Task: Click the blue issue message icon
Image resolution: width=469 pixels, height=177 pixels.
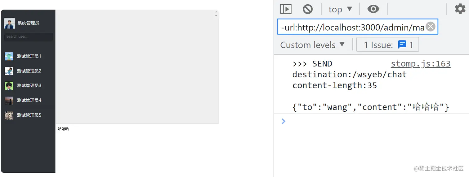Action: (402, 45)
